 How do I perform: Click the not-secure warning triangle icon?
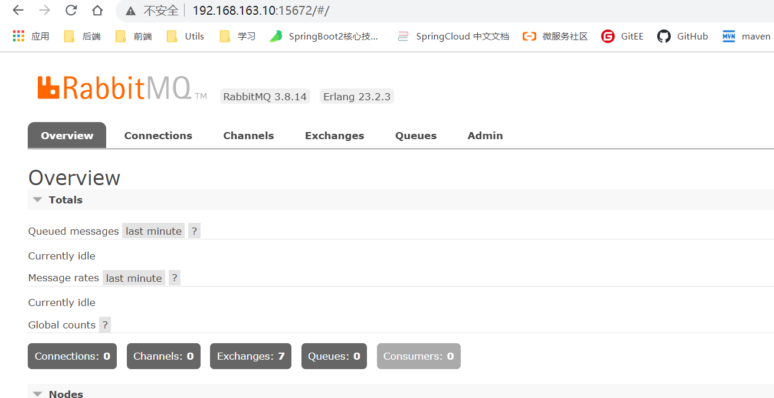click(x=131, y=11)
